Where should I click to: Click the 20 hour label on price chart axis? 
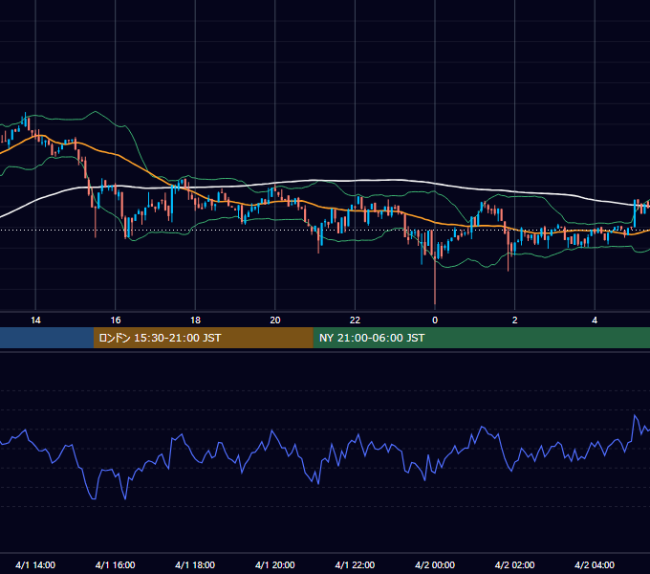point(275,320)
